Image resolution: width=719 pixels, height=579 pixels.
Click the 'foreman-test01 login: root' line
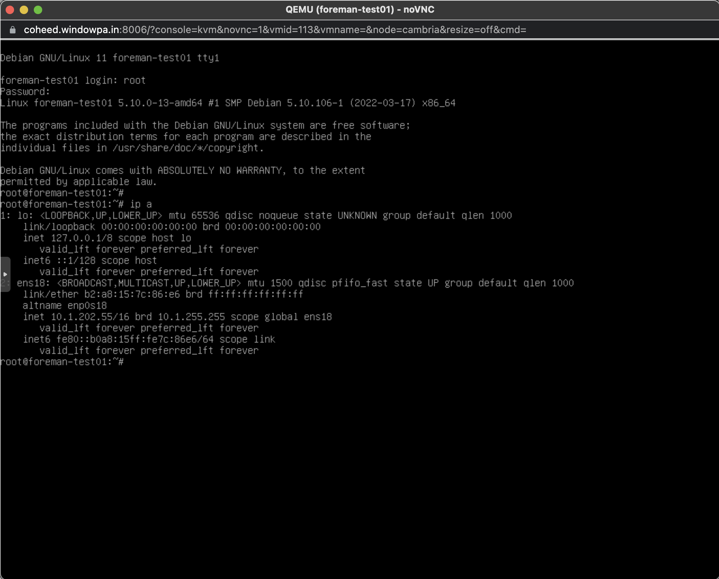(72, 80)
